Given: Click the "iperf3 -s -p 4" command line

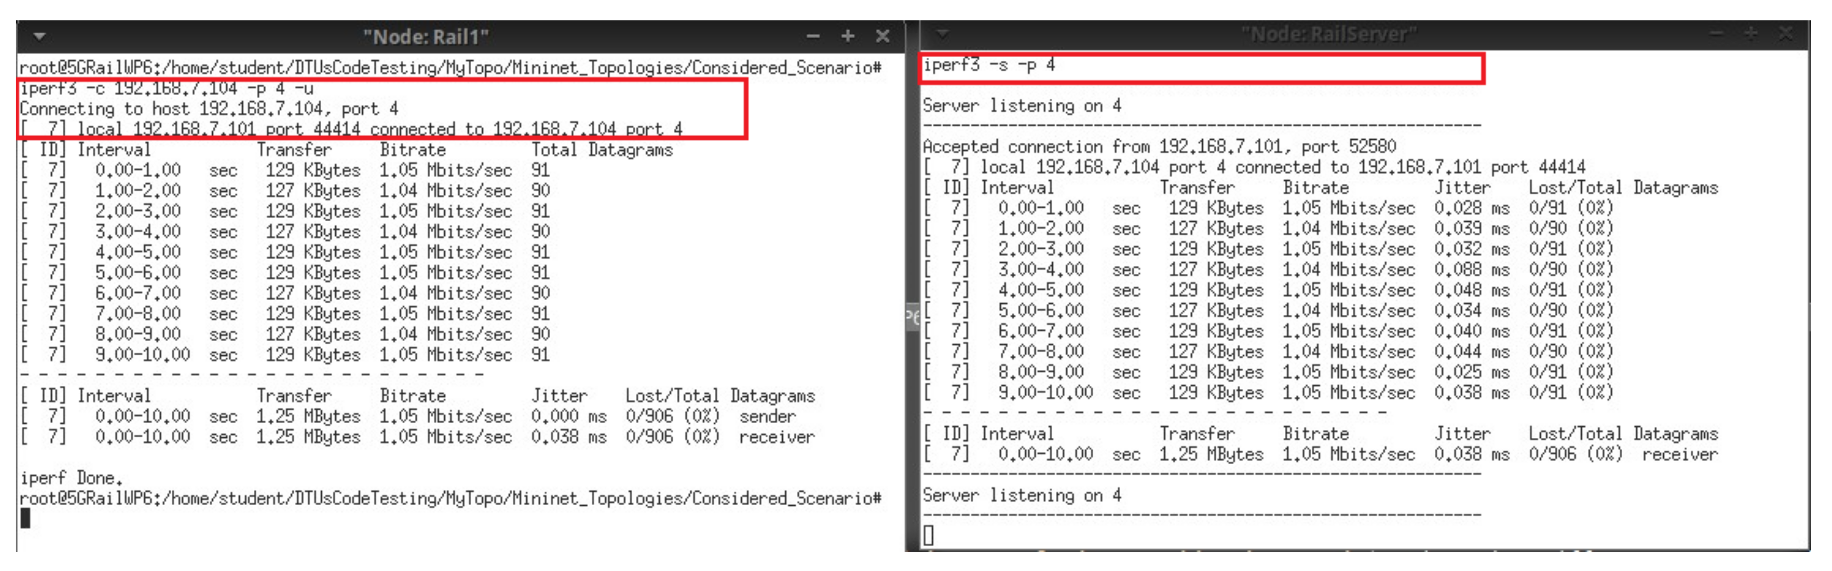Looking at the screenshot, I should point(988,65).
